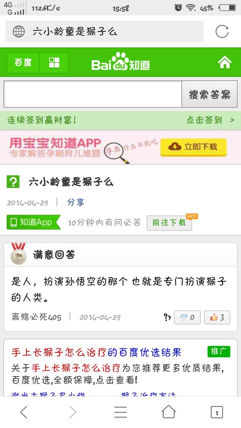Tap the 分享 share link

click(x=76, y=202)
